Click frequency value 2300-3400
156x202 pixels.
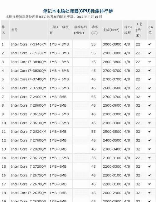click(112, 149)
